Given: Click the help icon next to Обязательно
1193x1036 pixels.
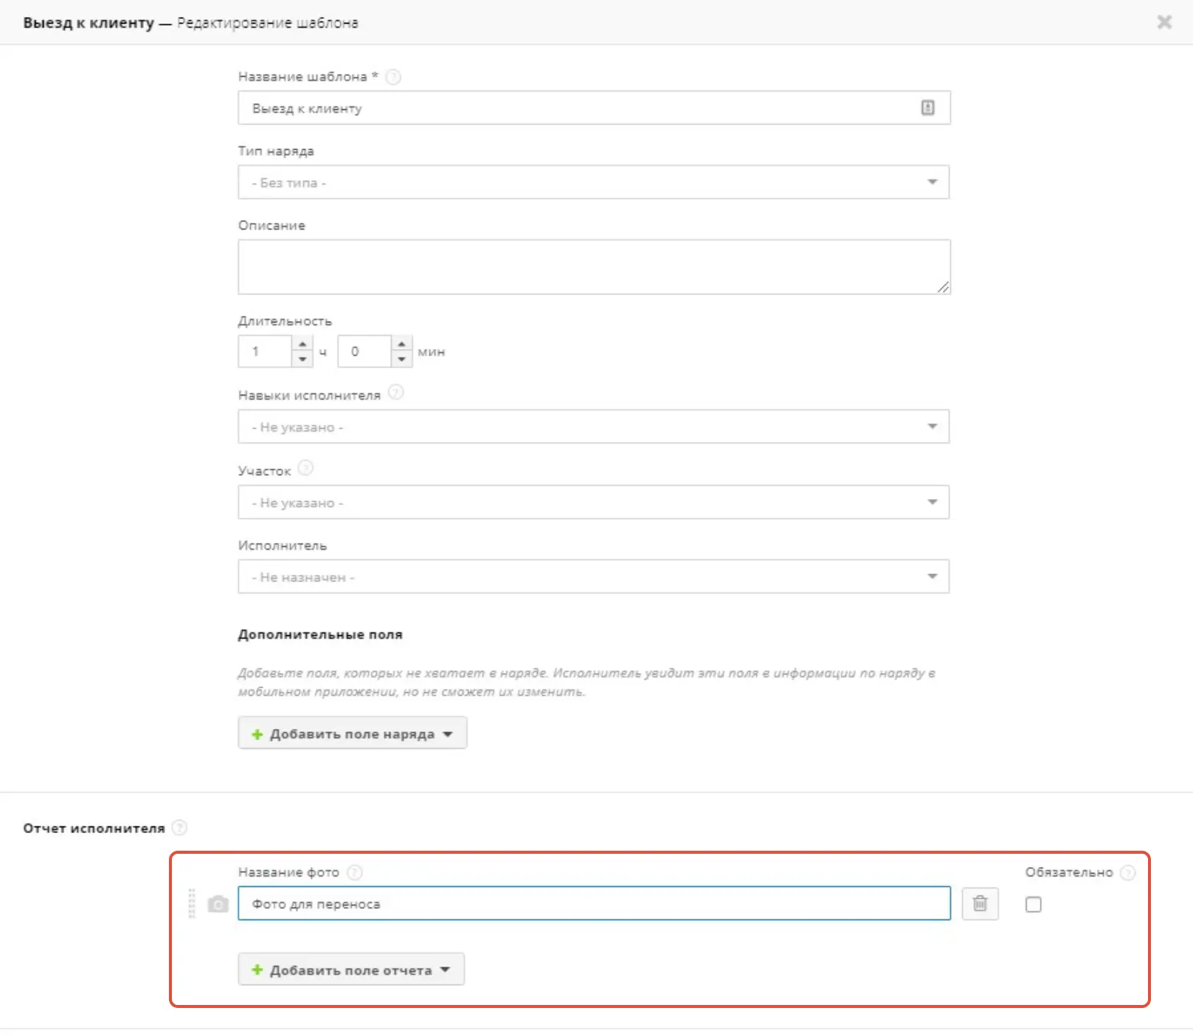Looking at the screenshot, I should click(x=1127, y=873).
